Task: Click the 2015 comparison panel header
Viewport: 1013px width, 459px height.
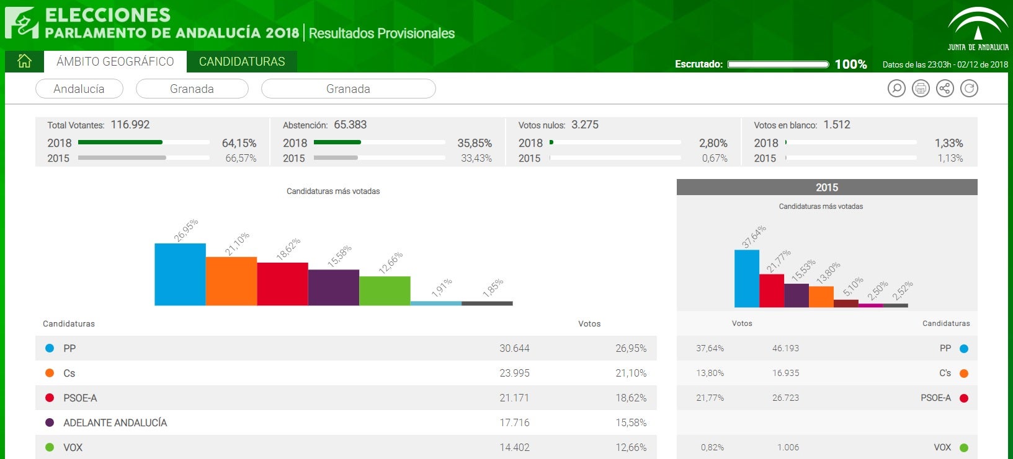Action: click(826, 187)
